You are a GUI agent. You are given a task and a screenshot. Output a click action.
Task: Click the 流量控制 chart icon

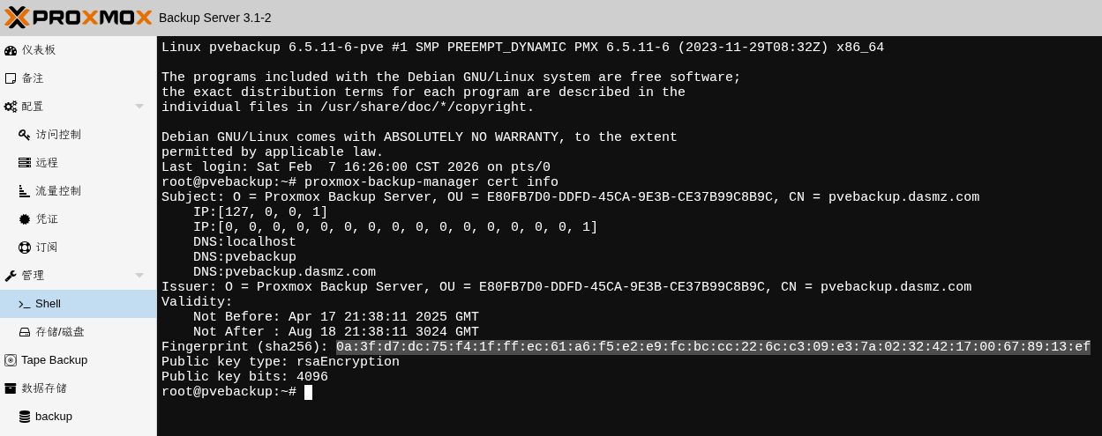tap(25, 191)
